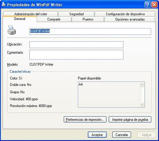Open the Puertos tab
Viewport: 159px width, 141px height.
[88, 19]
